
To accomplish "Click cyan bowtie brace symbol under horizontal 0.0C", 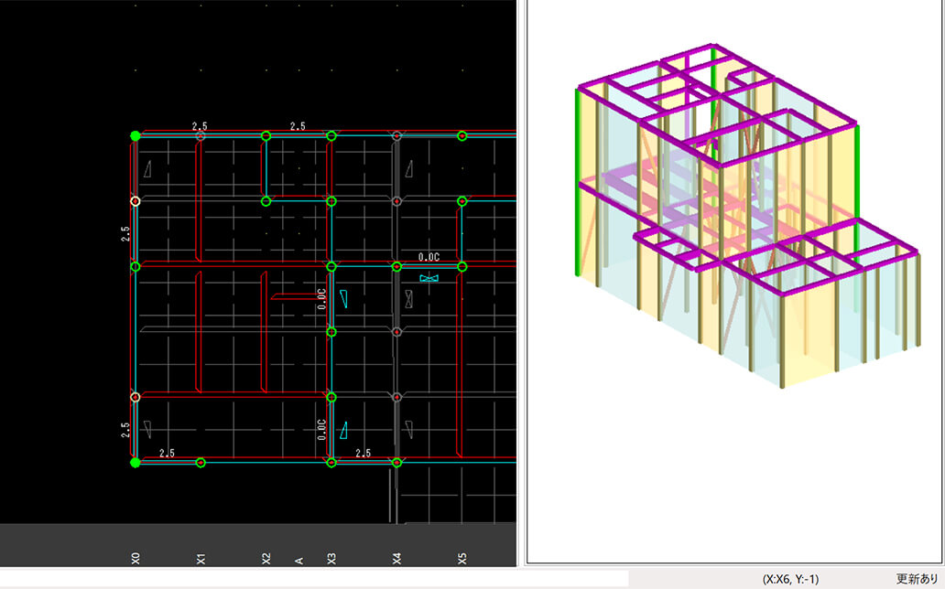I will (x=429, y=278).
